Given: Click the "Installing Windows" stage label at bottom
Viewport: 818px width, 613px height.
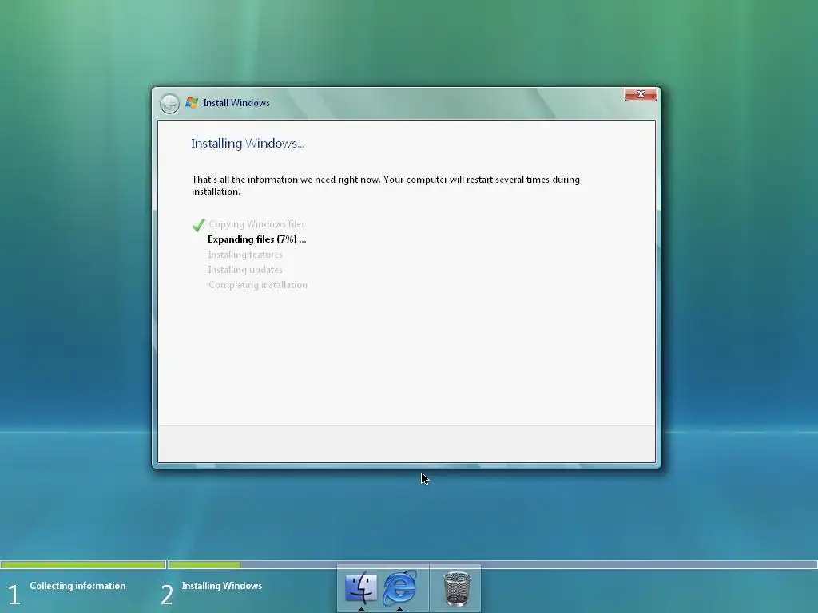Looking at the screenshot, I should pyautogui.click(x=222, y=586).
